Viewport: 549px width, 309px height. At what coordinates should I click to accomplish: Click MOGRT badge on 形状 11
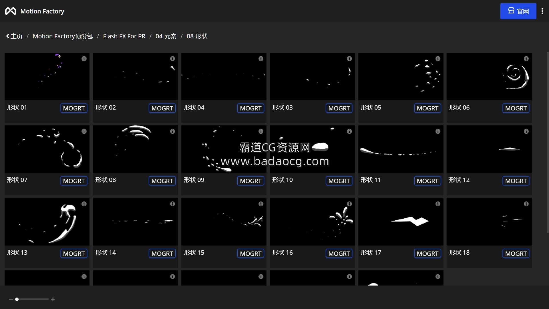click(x=427, y=181)
